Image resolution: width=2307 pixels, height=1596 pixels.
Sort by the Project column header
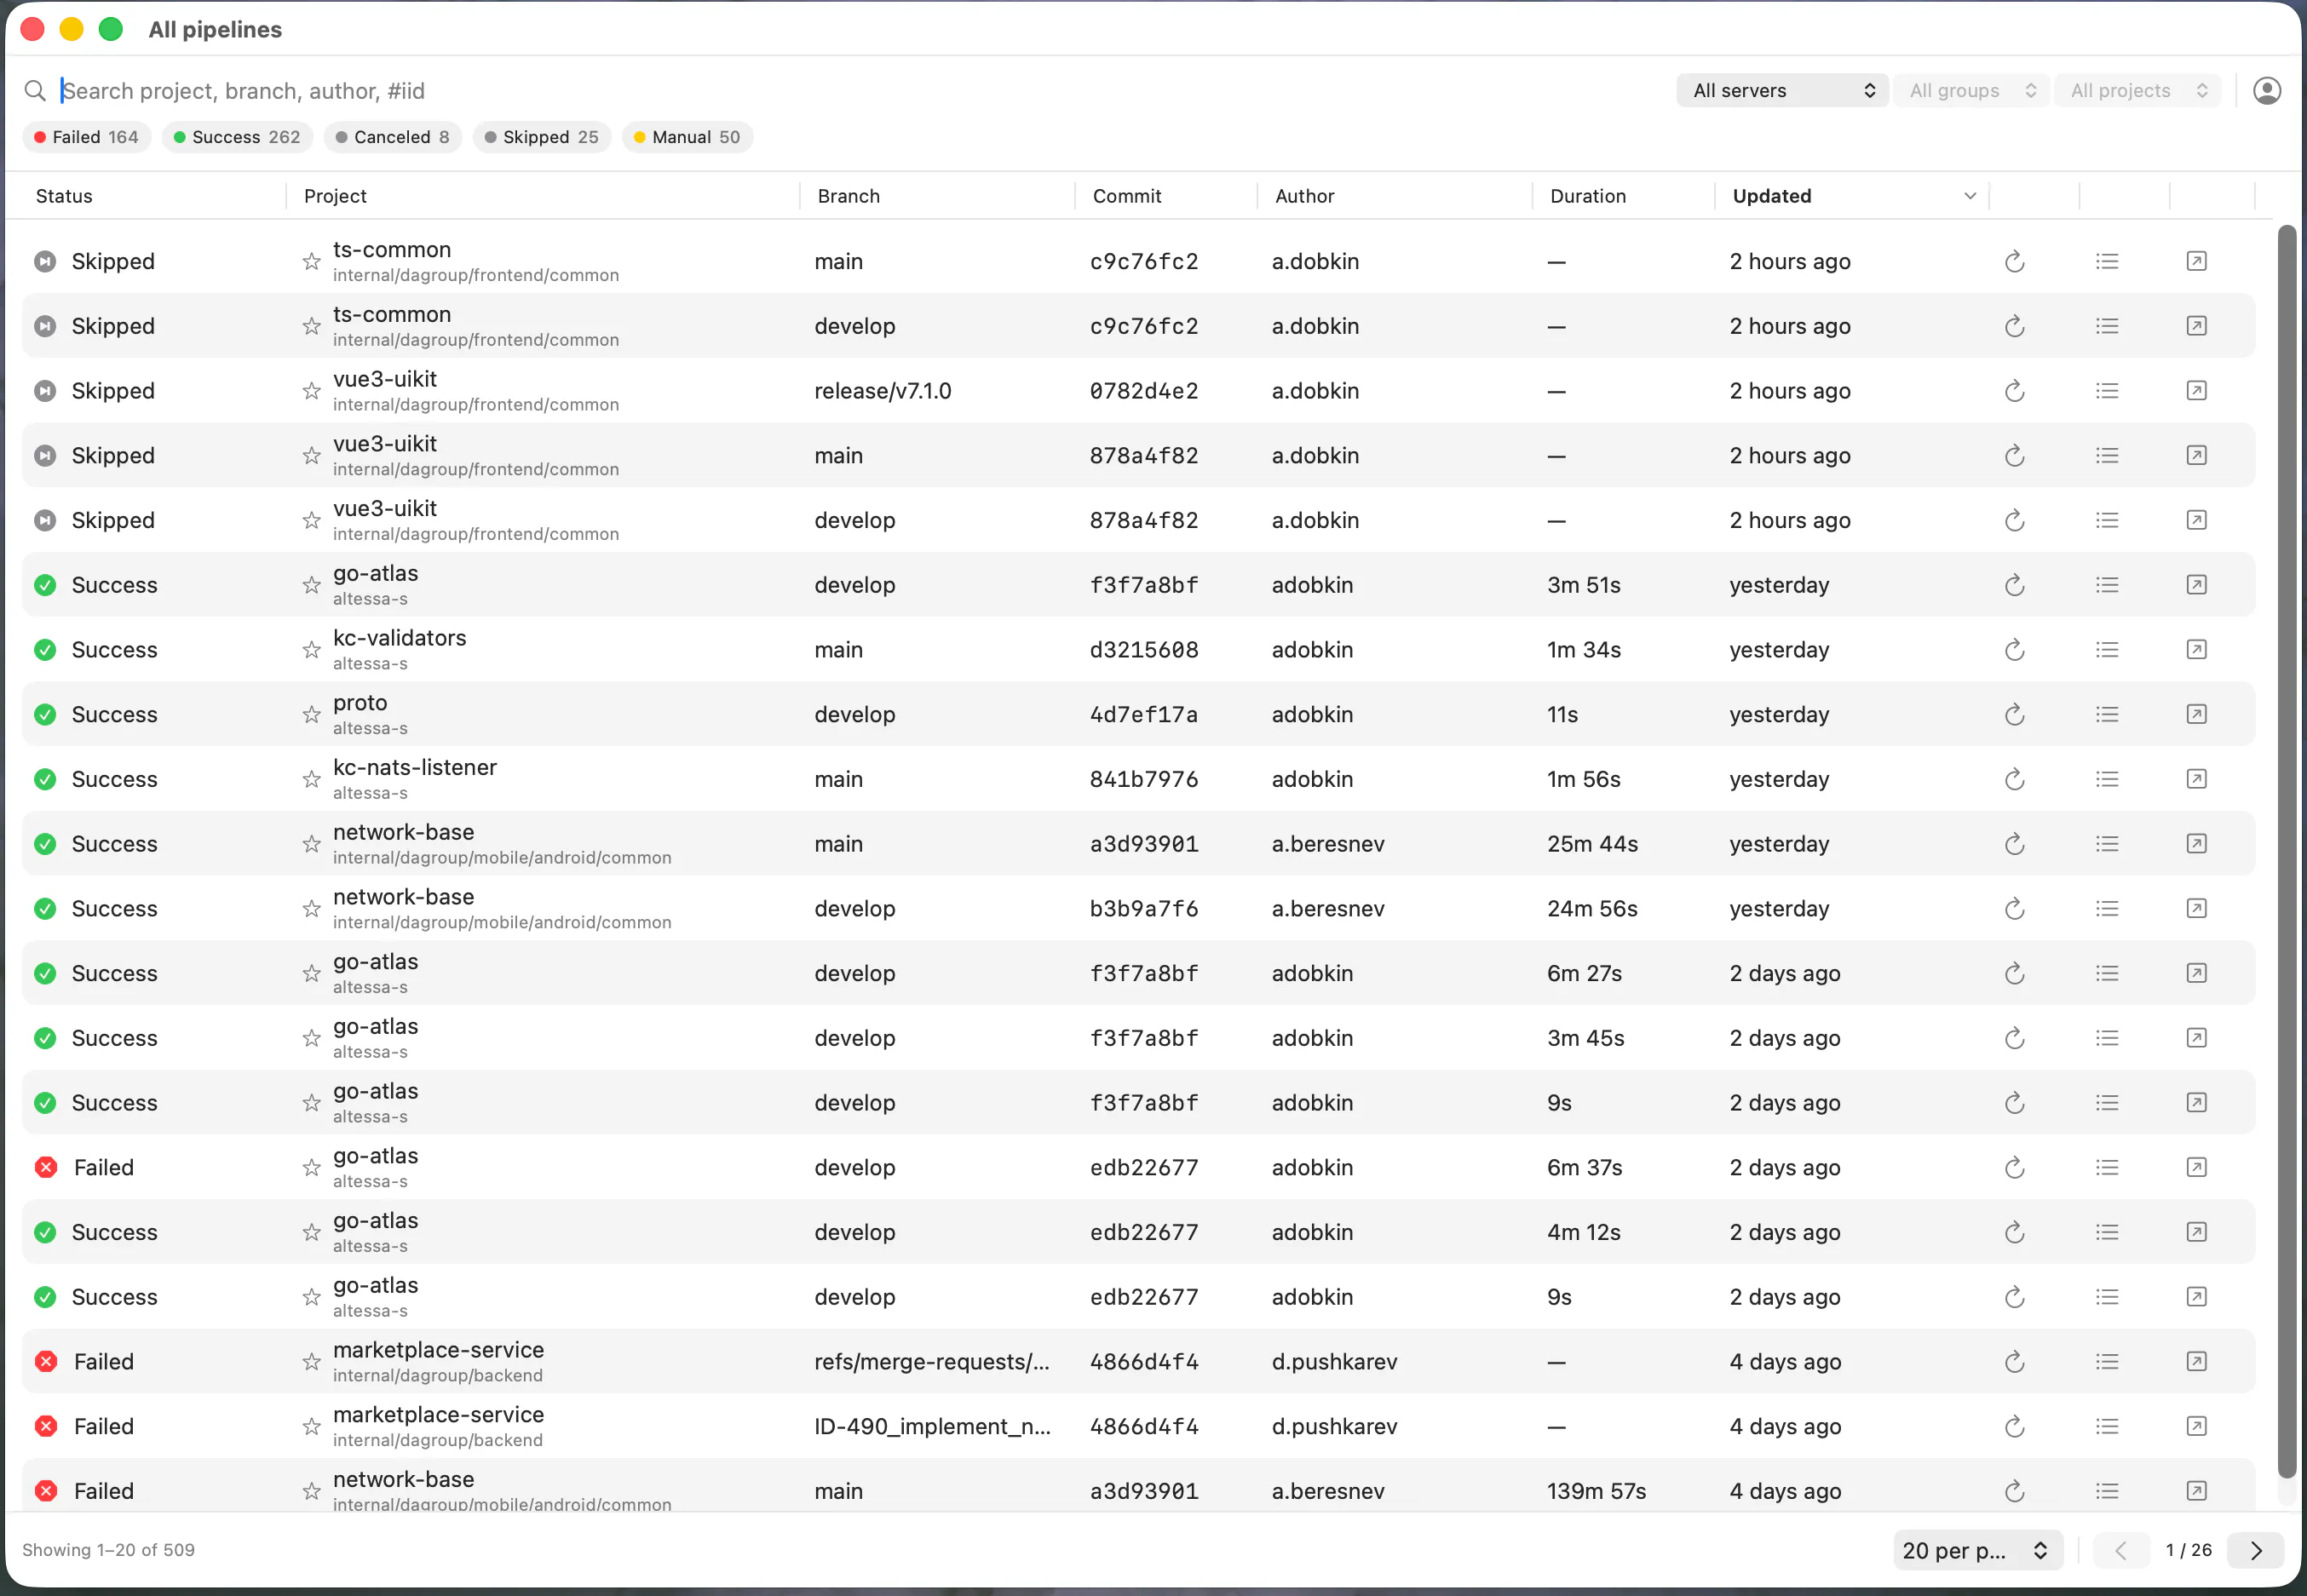[x=335, y=197]
